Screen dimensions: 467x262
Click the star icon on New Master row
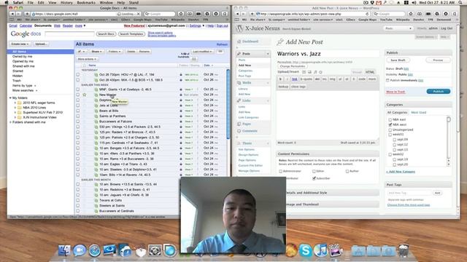click(85, 95)
